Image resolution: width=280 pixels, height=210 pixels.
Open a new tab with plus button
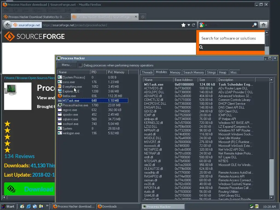(142, 17)
